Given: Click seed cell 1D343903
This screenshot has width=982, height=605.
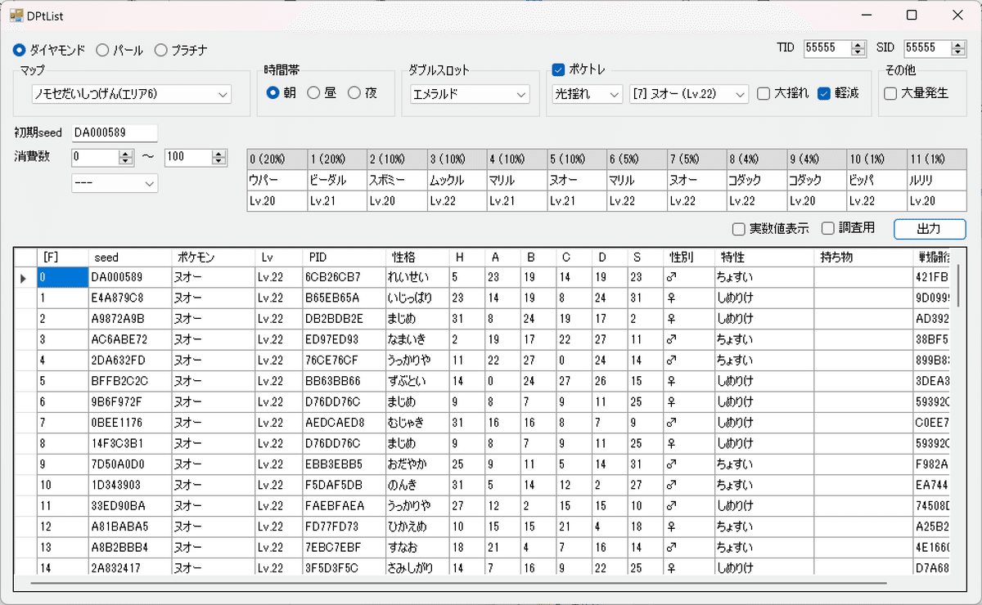Looking at the screenshot, I should (129, 485).
